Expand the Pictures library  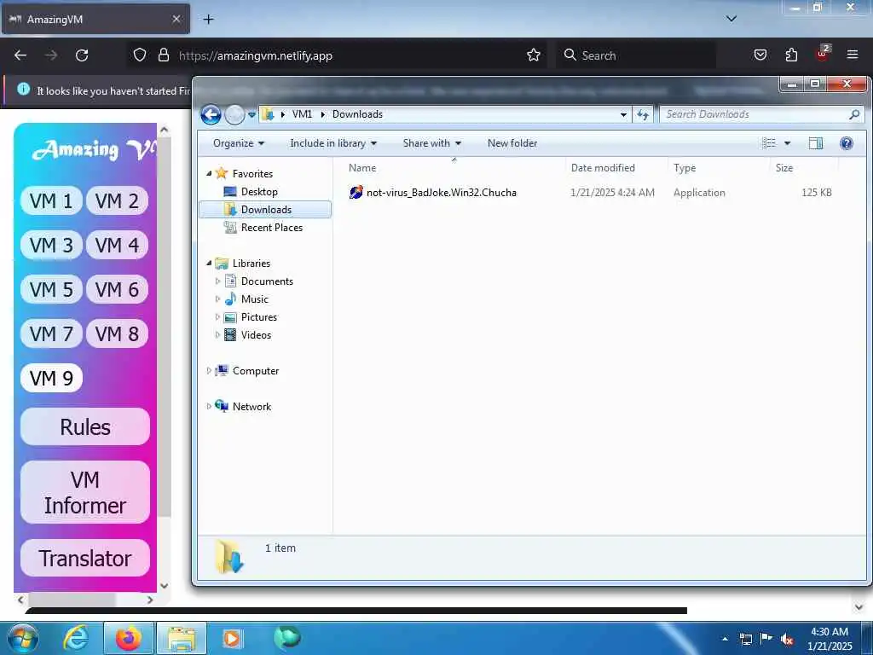click(x=217, y=317)
